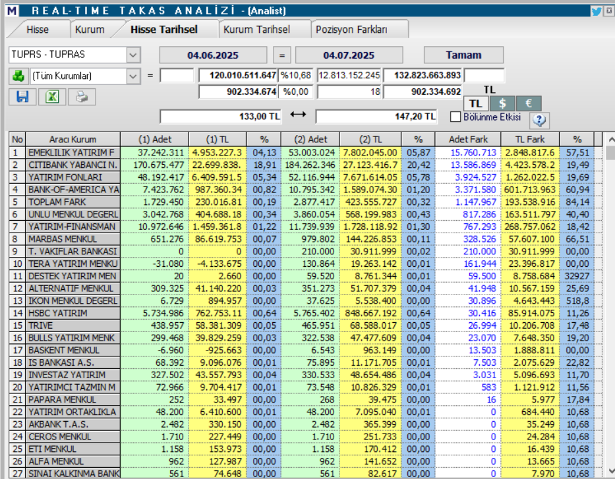
Task: Click the green institutions group icon
Action: (x=18, y=76)
